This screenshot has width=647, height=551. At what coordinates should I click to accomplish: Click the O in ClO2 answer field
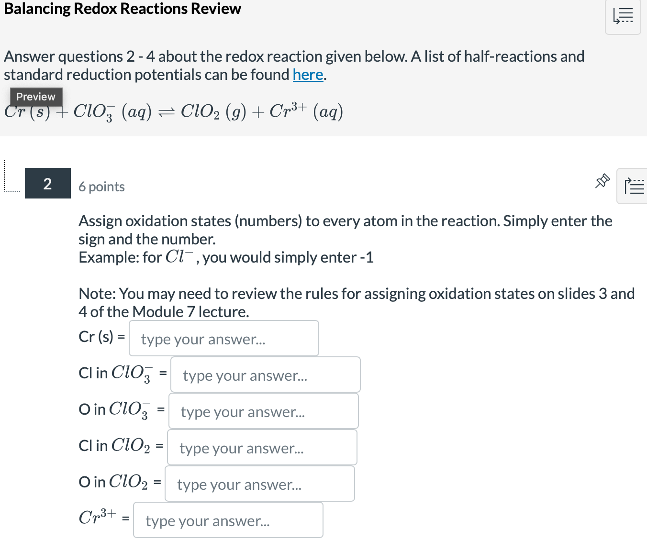(260, 484)
